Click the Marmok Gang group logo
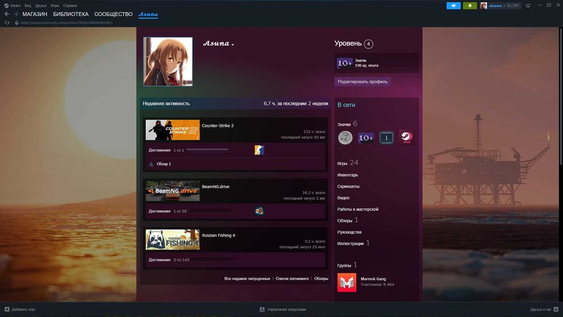This screenshot has height=317, width=563. (347, 283)
